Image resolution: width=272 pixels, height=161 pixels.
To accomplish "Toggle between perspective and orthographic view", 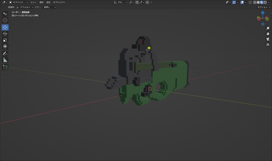I will pos(268,44).
